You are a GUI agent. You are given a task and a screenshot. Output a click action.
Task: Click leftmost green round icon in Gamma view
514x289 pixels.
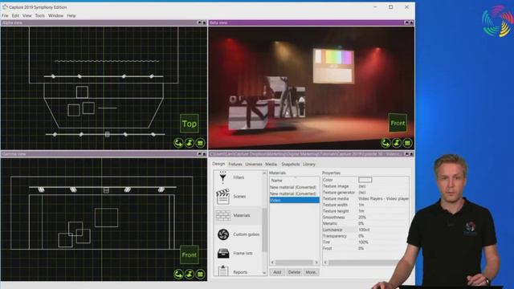click(178, 274)
